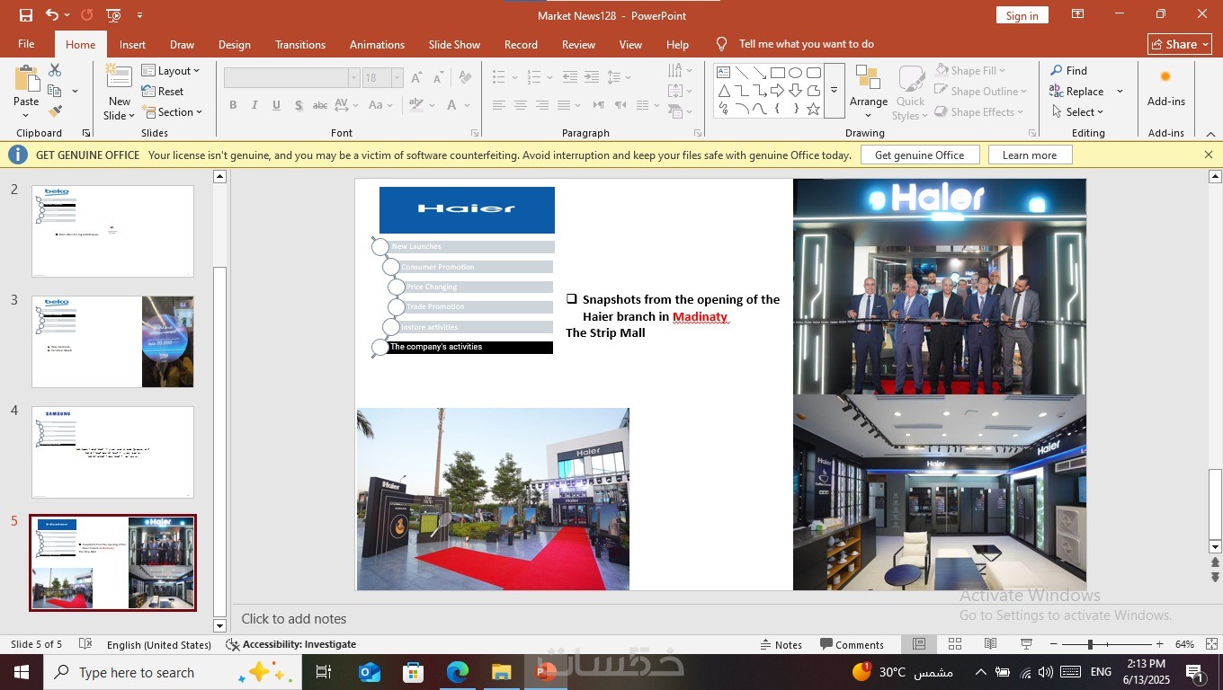Open File Explorer from the taskbar
Viewport: 1223px width, 690px height.
pos(501,672)
